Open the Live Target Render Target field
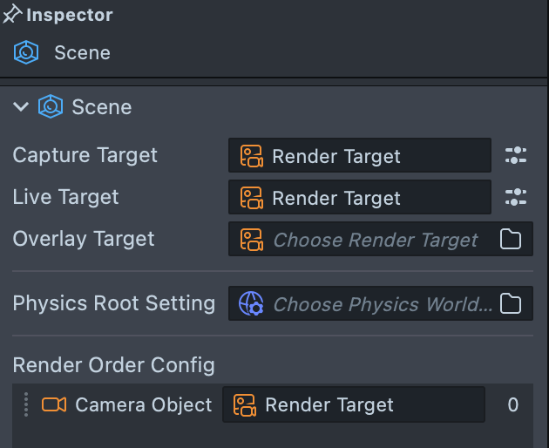Image resolution: width=549 pixels, height=448 pixels. [x=359, y=198]
